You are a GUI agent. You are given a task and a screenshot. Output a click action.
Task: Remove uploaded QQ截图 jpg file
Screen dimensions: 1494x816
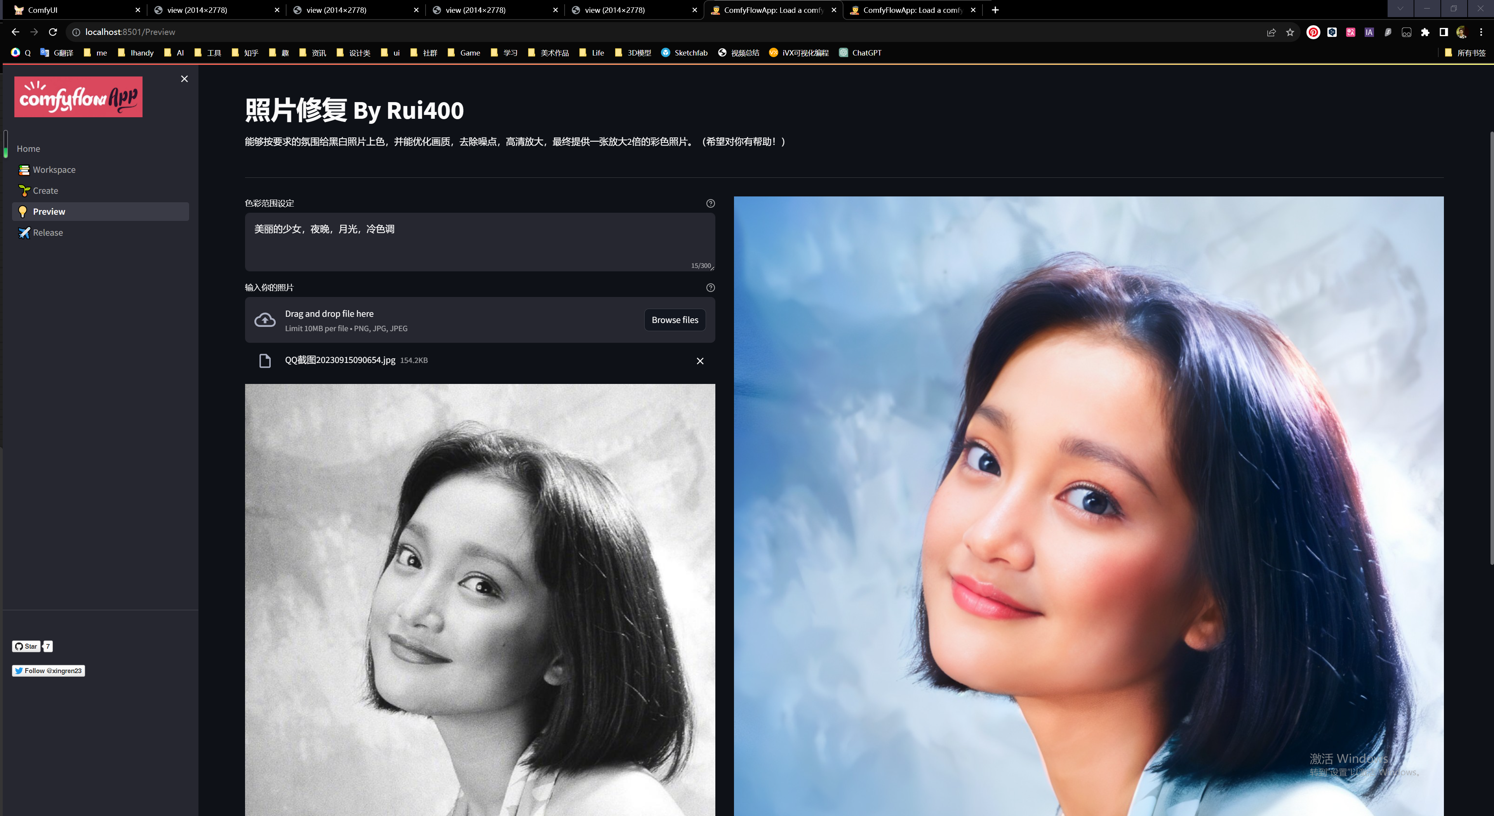tap(700, 361)
